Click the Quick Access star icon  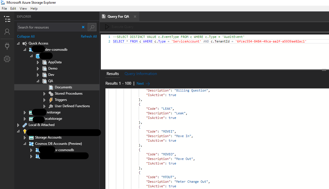(x=25, y=43)
